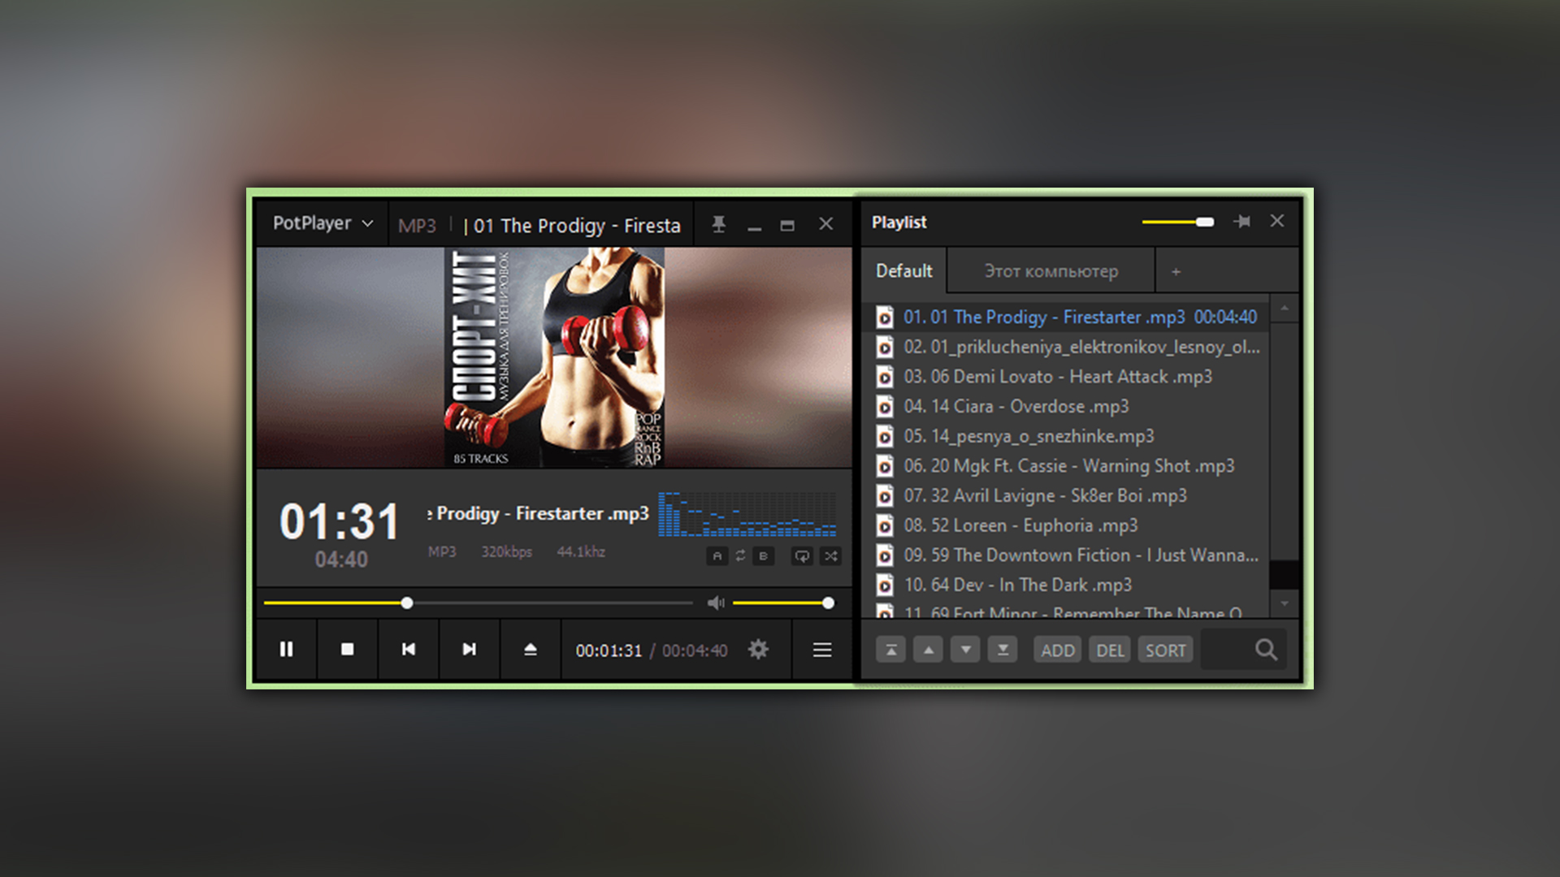This screenshot has height=877, width=1560.
Task: Click the 320kbps bitrate info
Action: point(506,552)
